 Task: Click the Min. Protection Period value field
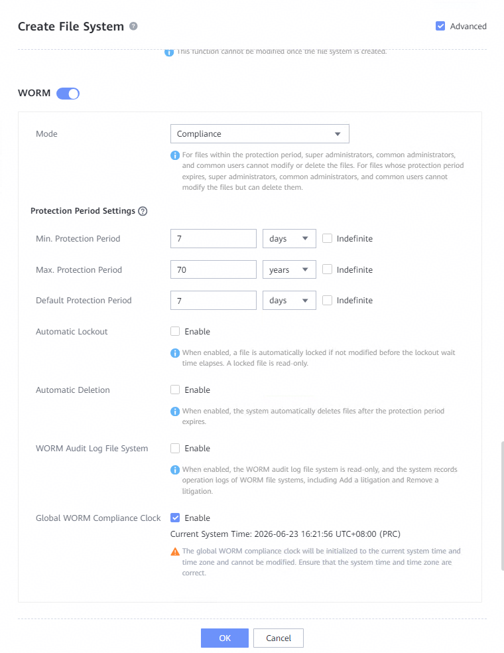point(214,239)
